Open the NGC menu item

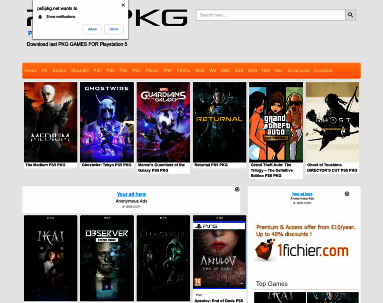click(x=225, y=71)
